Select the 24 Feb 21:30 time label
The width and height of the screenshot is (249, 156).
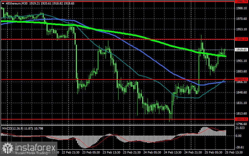tap(193, 152)
